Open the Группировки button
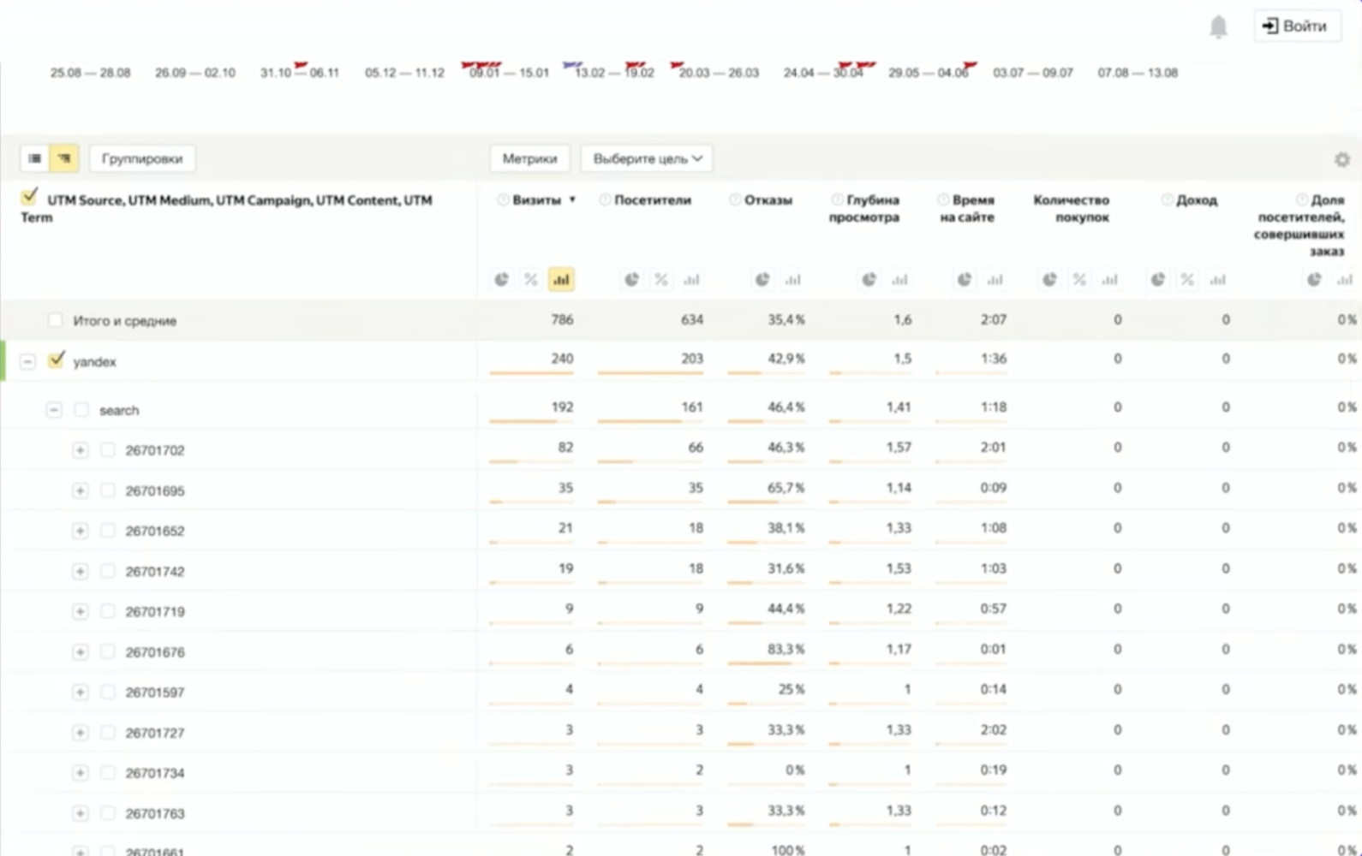Image resolution: width=1362 pixels, height=856 pixels. coord(142,158)
